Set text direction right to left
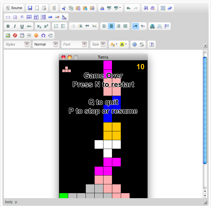Viewport: 211px width, 207px height. (143, 26)
